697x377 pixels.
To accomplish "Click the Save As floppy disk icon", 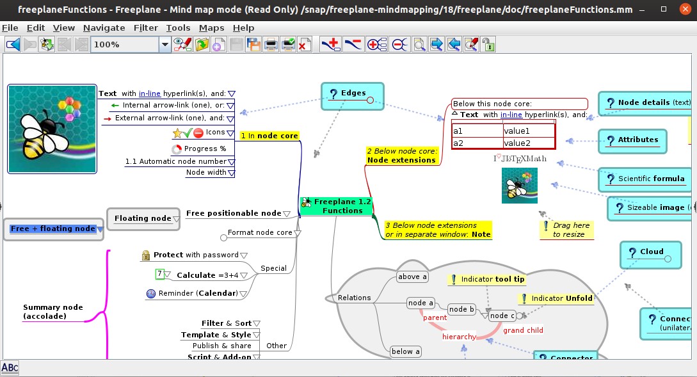I will tap(253, 44).
